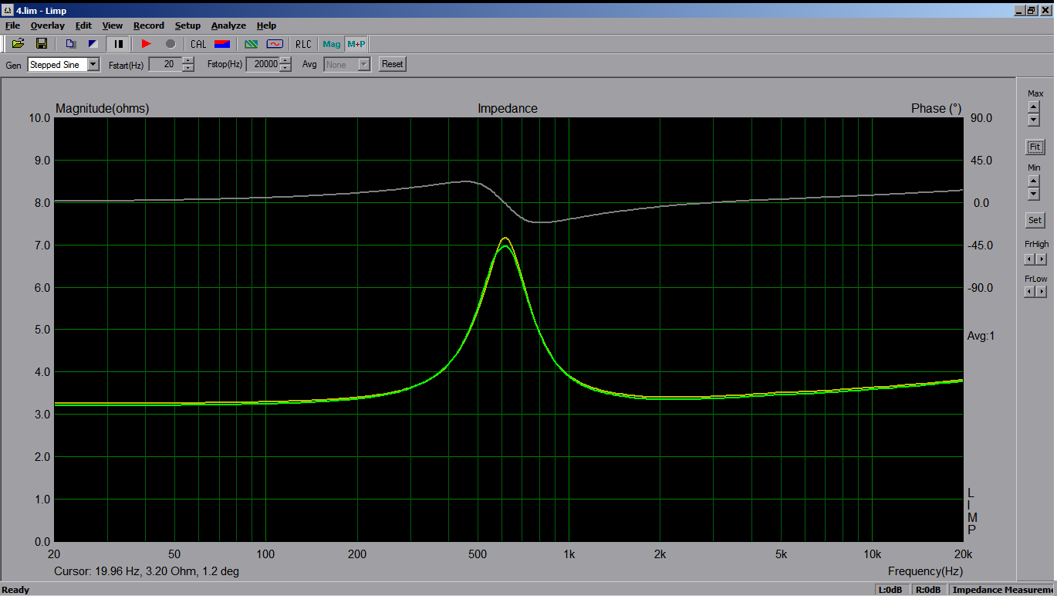Click the RLC estimation toolbar button

click(304, 44)
